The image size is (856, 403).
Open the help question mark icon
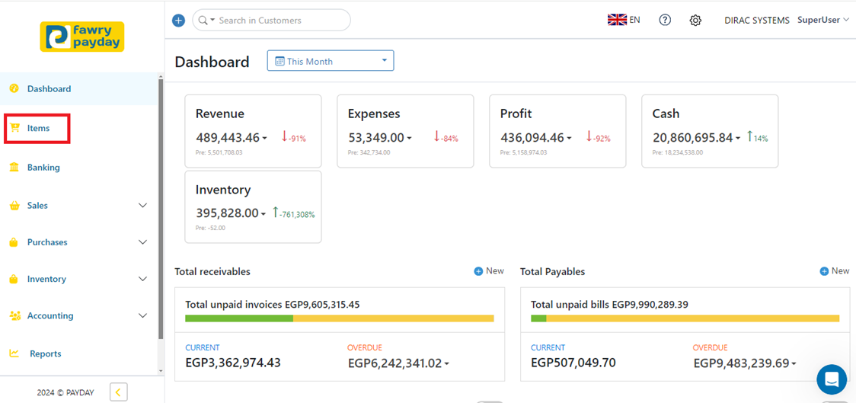[665, 21]
